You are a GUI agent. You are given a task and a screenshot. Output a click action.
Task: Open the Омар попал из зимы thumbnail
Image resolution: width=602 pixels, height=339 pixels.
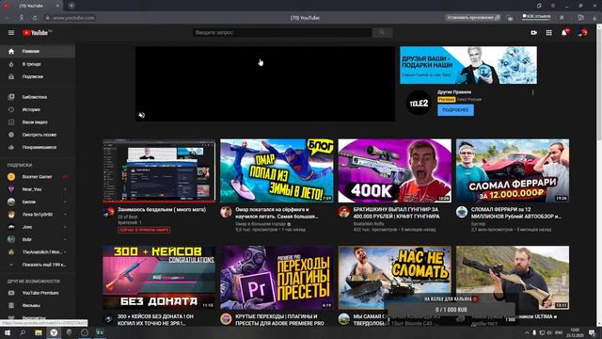tap(277, 170)
